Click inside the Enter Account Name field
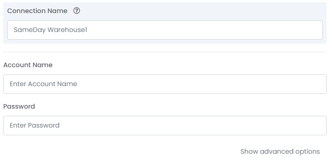 tap(165, 84)
